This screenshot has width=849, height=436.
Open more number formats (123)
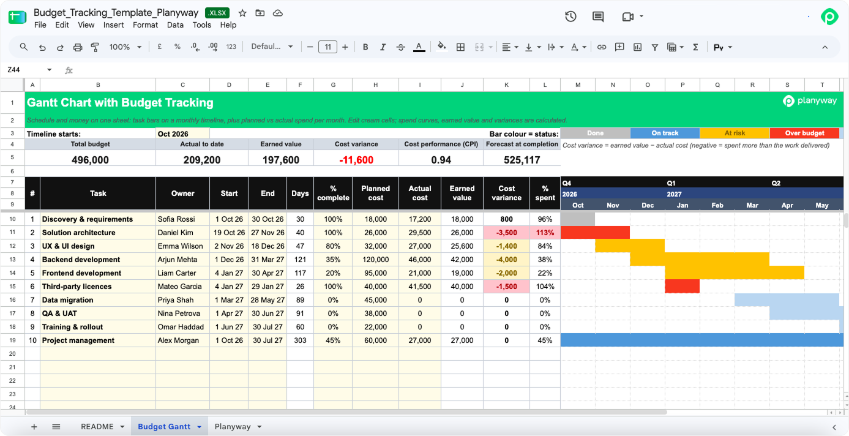tap(231, 47)
